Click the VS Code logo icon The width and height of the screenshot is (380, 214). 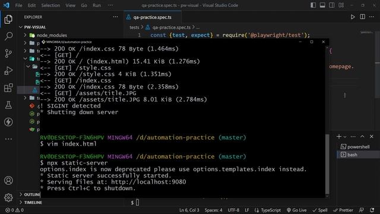(7, 5)
